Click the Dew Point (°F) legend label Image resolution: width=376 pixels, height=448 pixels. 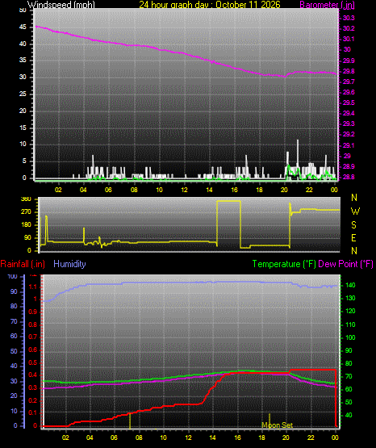coord(345,264)
